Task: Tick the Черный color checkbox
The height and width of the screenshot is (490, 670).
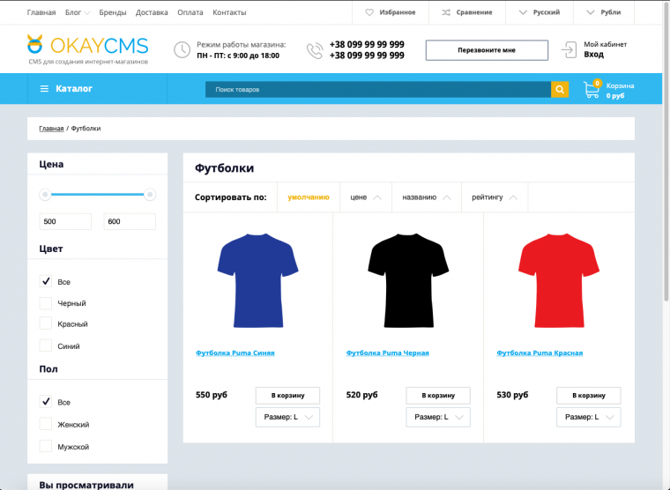Action: [46, 303]
